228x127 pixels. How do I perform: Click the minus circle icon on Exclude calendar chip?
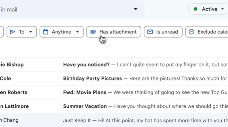[191, 32]
